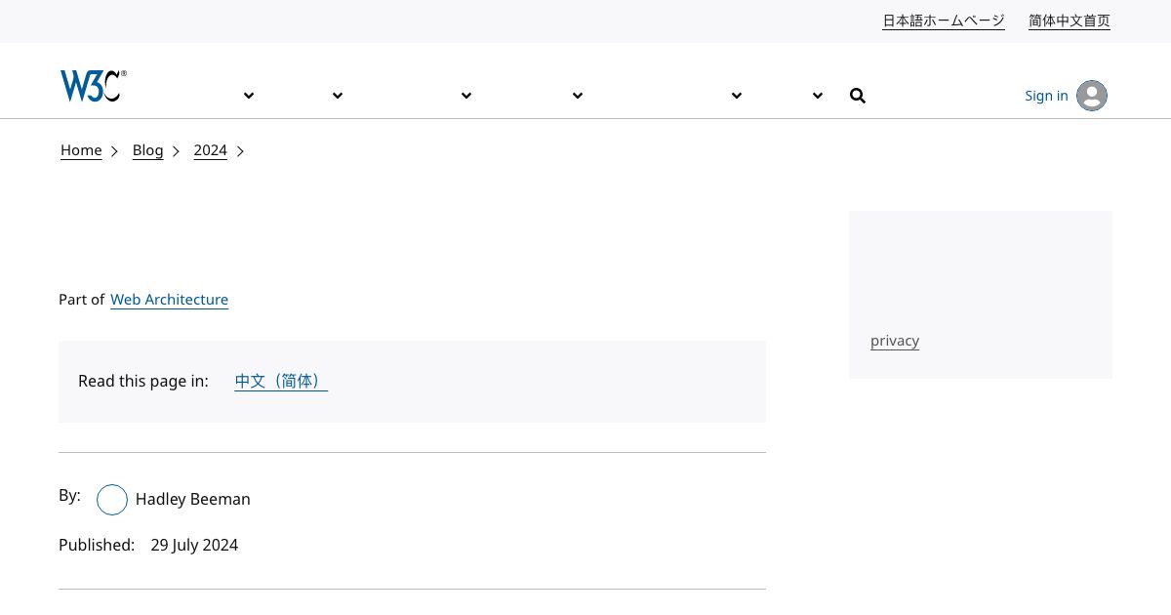This screenshot has width=1171, height=615.
Task: Read this page in 中文（简体）
Action: 280,381
